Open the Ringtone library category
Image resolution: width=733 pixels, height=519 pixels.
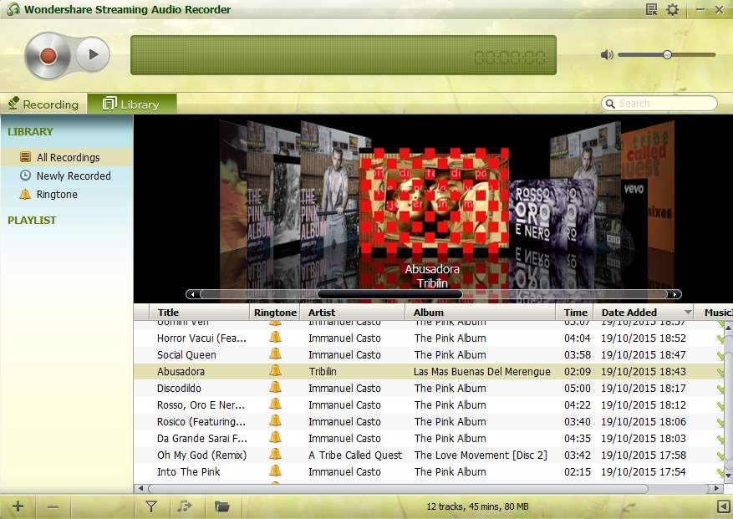(x=57, y=194)
